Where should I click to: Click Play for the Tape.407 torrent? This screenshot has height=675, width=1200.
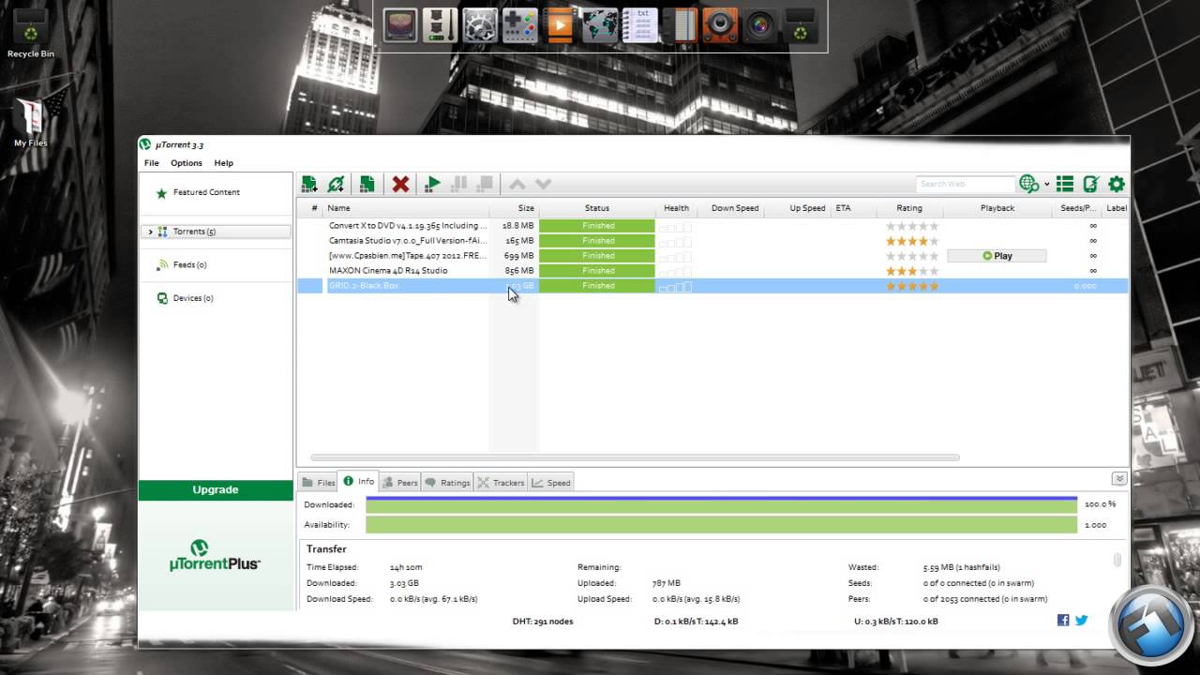(997, 256)
